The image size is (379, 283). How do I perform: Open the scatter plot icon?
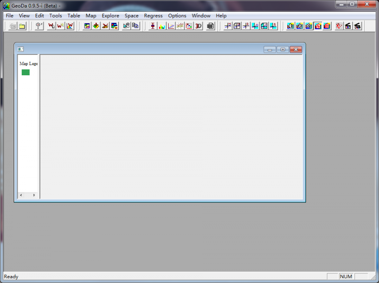(171, 26)
